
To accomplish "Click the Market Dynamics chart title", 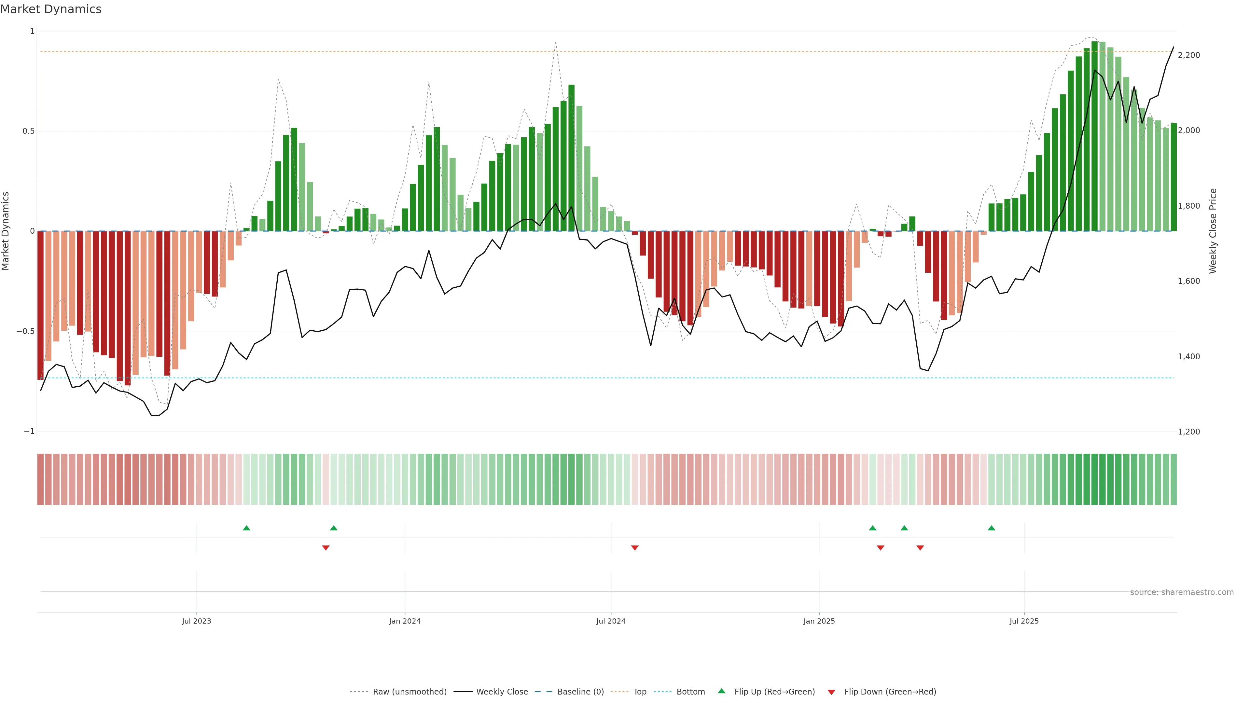I will coord(51,9).
